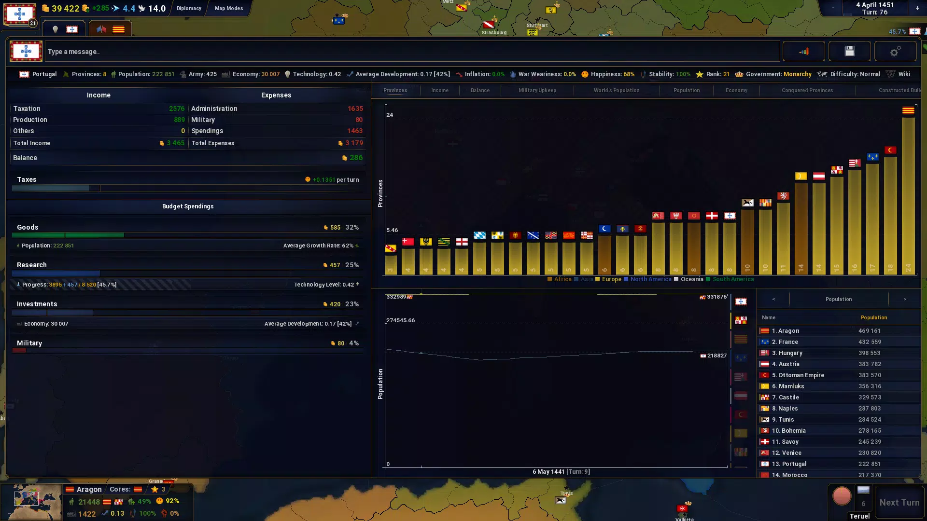The height and width of the screenshot is (521, 927).
Task: Open settings via the gear icon
Action: (x=896, y=51)
